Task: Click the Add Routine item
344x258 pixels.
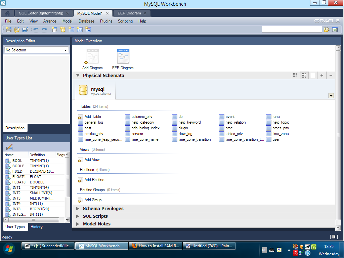Action: click(91, 180)
